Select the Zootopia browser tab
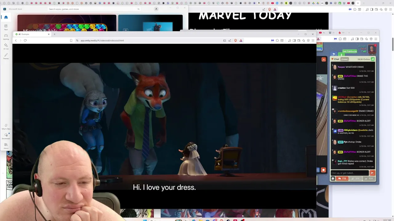Screen dimensions: 394x221 click(32, 34)
